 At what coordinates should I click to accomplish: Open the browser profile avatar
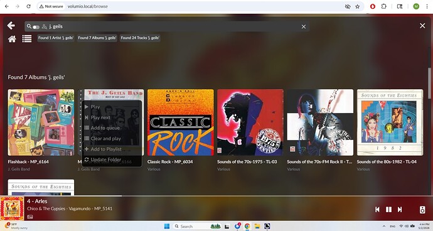click(x=416, y=6)
